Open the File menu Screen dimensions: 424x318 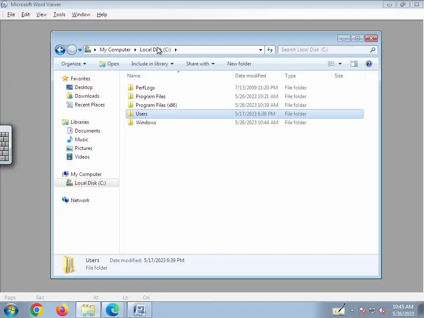(11, 14)
